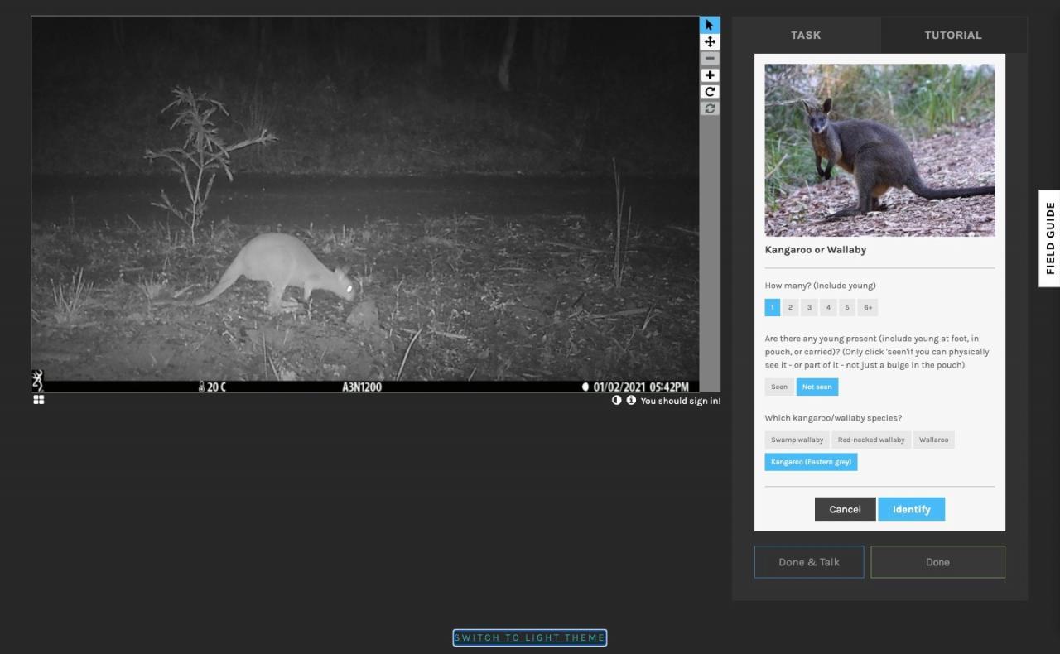Open the FIELD GUIDE side tab

point(1050,238)
